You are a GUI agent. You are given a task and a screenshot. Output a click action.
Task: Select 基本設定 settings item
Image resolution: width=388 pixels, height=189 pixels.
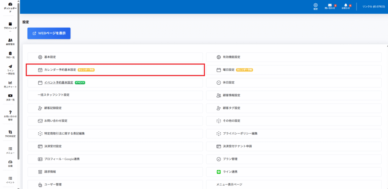tap(50, 57)
